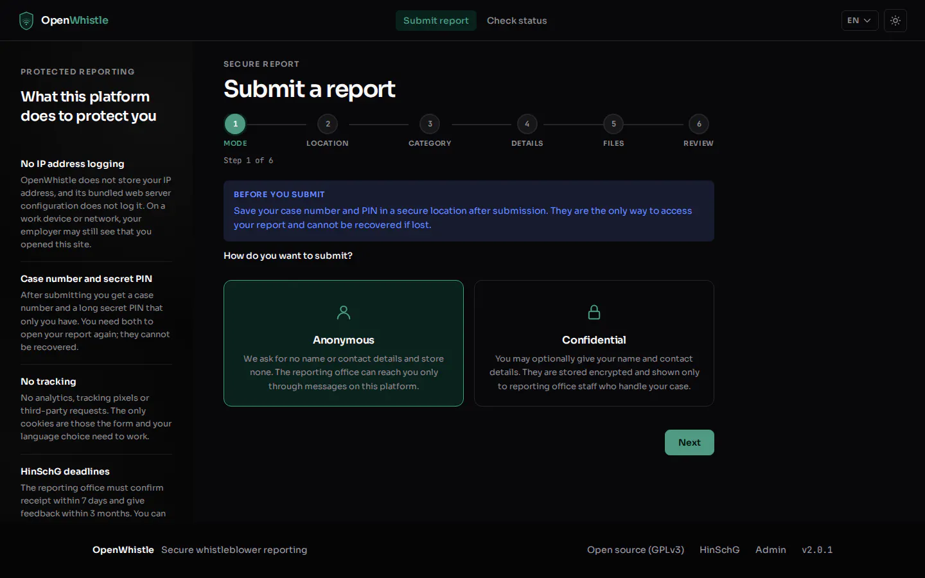Click the "What this platform does to protect you" title

[89, 106]
